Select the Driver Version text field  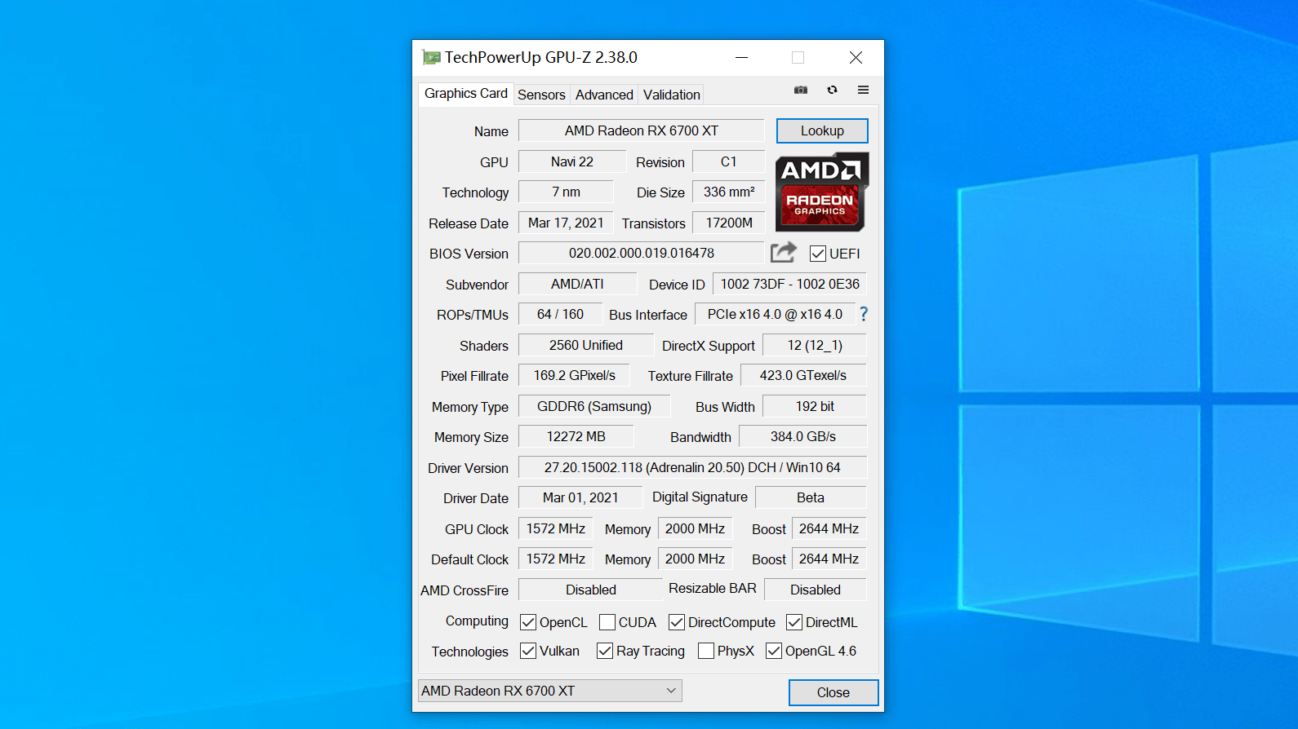tap(691, 467)
